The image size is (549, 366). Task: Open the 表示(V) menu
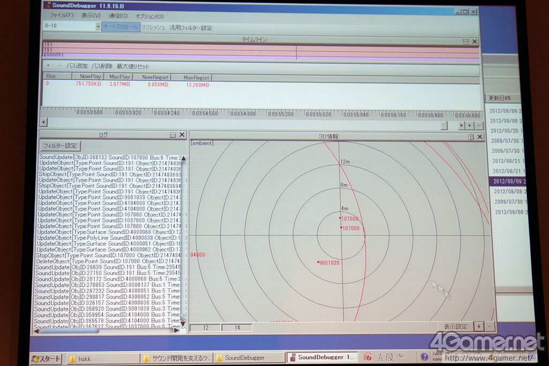tap(91, 16)
